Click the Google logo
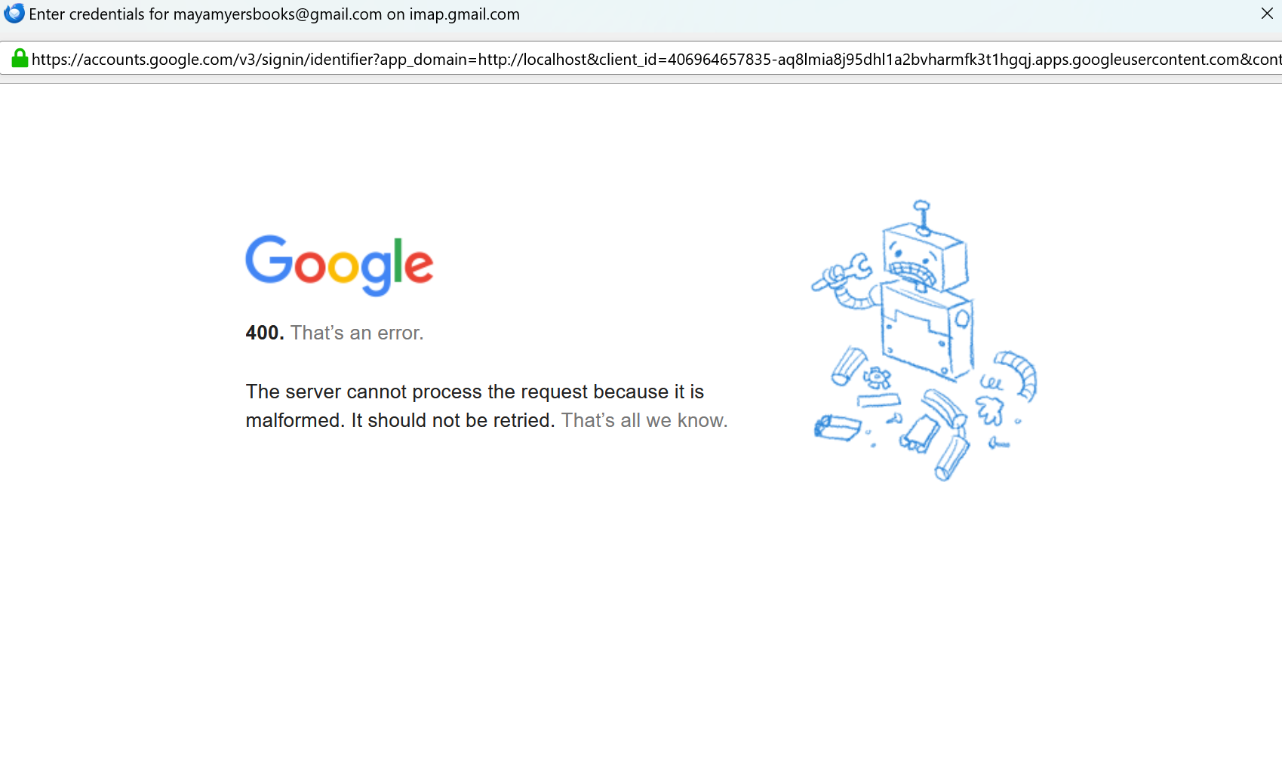This screenshot has height=774, width=1282. [x=339, y=265]
